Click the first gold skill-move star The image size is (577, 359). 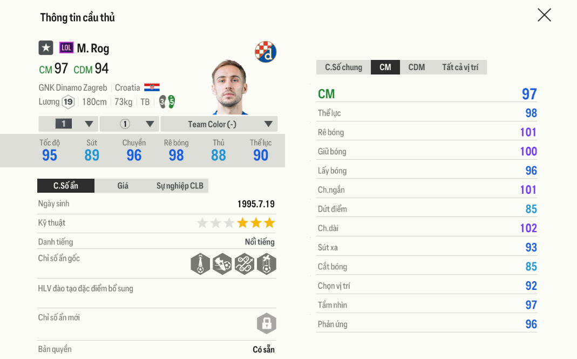tap(243, 223)
